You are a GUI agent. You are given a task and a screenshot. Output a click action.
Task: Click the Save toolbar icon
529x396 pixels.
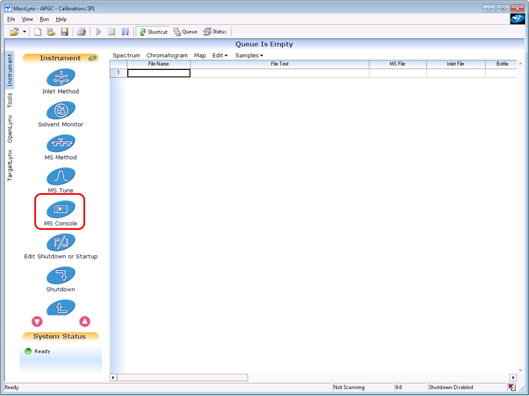[65, 32]
